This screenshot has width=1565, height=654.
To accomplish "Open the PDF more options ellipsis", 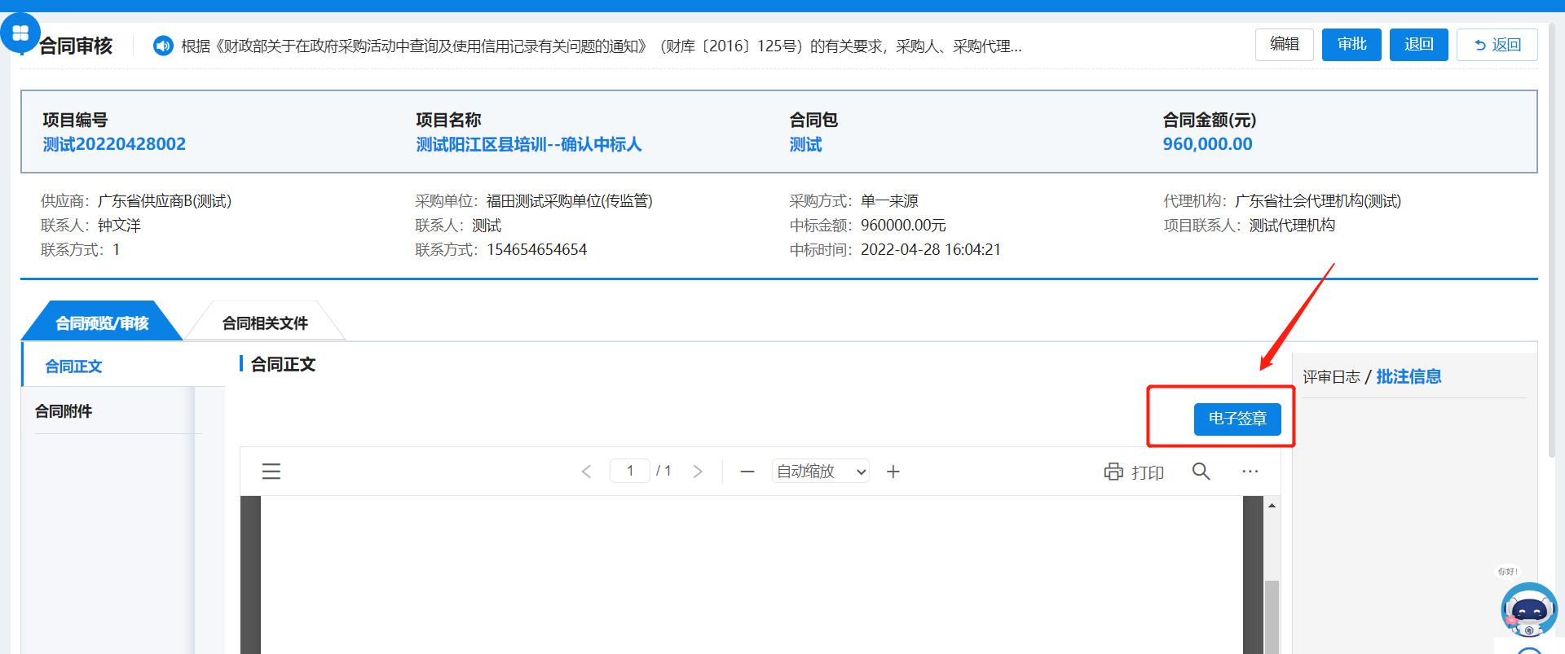I will [x=1250, y=472].
